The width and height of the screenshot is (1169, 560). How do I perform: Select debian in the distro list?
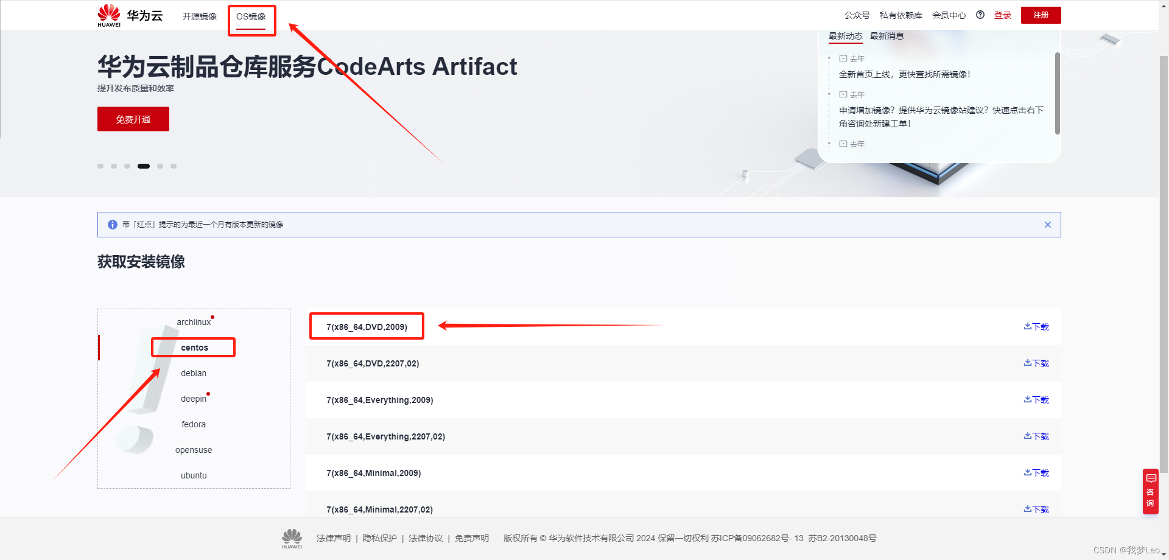194,373
